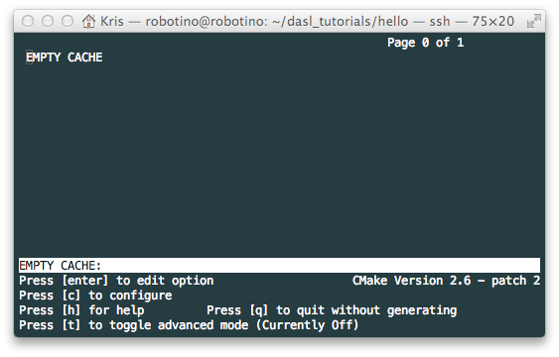Click the first gray window button

28,21
